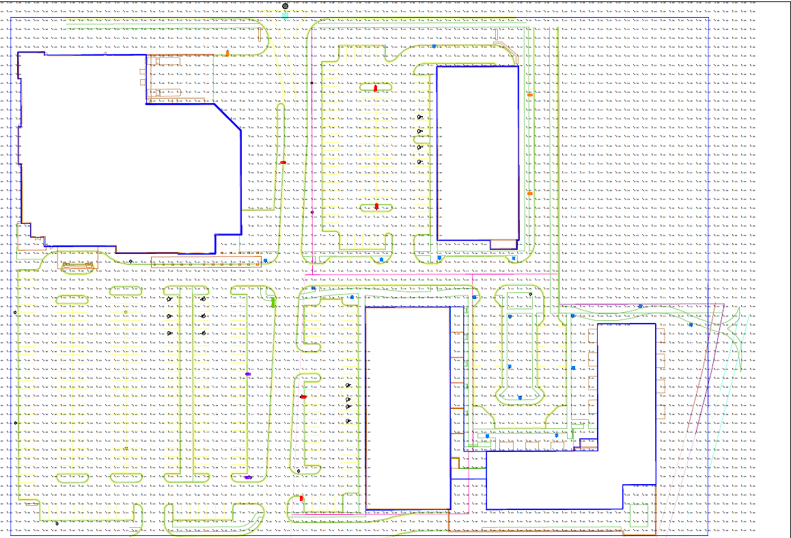The image size is (791, 538).
Task: Select the cyan square below the hatched circle
Action: (x=285, y=15)
